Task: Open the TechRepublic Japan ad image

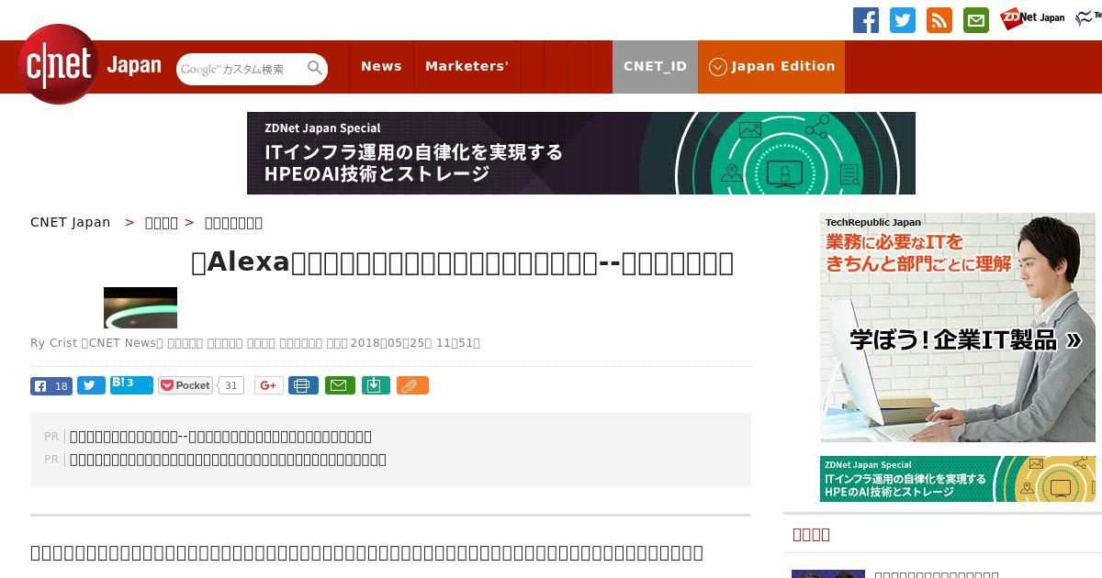Action: click(x=958, y=328)
